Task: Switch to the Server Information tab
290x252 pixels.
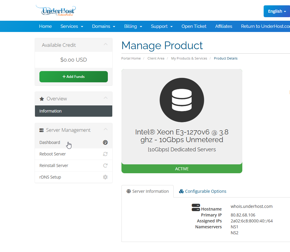Action: [148, 191]
